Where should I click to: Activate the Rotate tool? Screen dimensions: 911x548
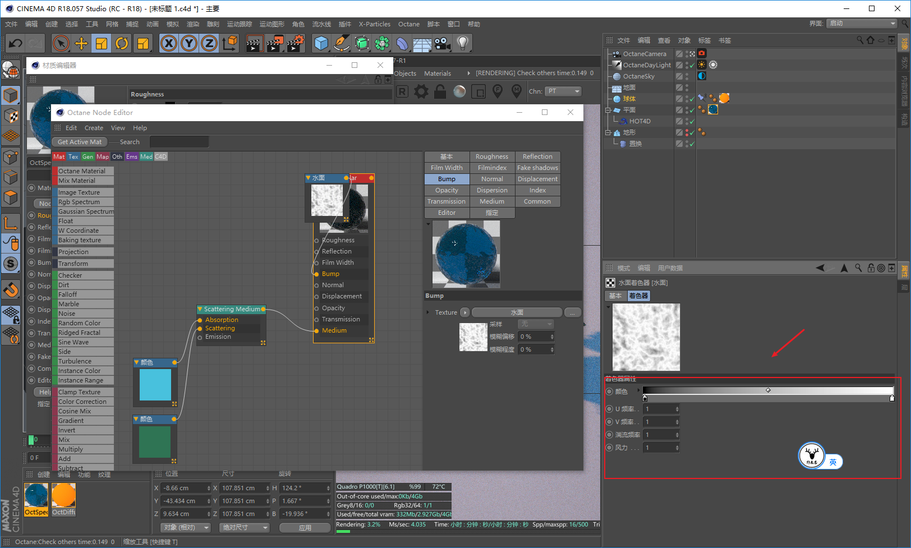(122, 43)
